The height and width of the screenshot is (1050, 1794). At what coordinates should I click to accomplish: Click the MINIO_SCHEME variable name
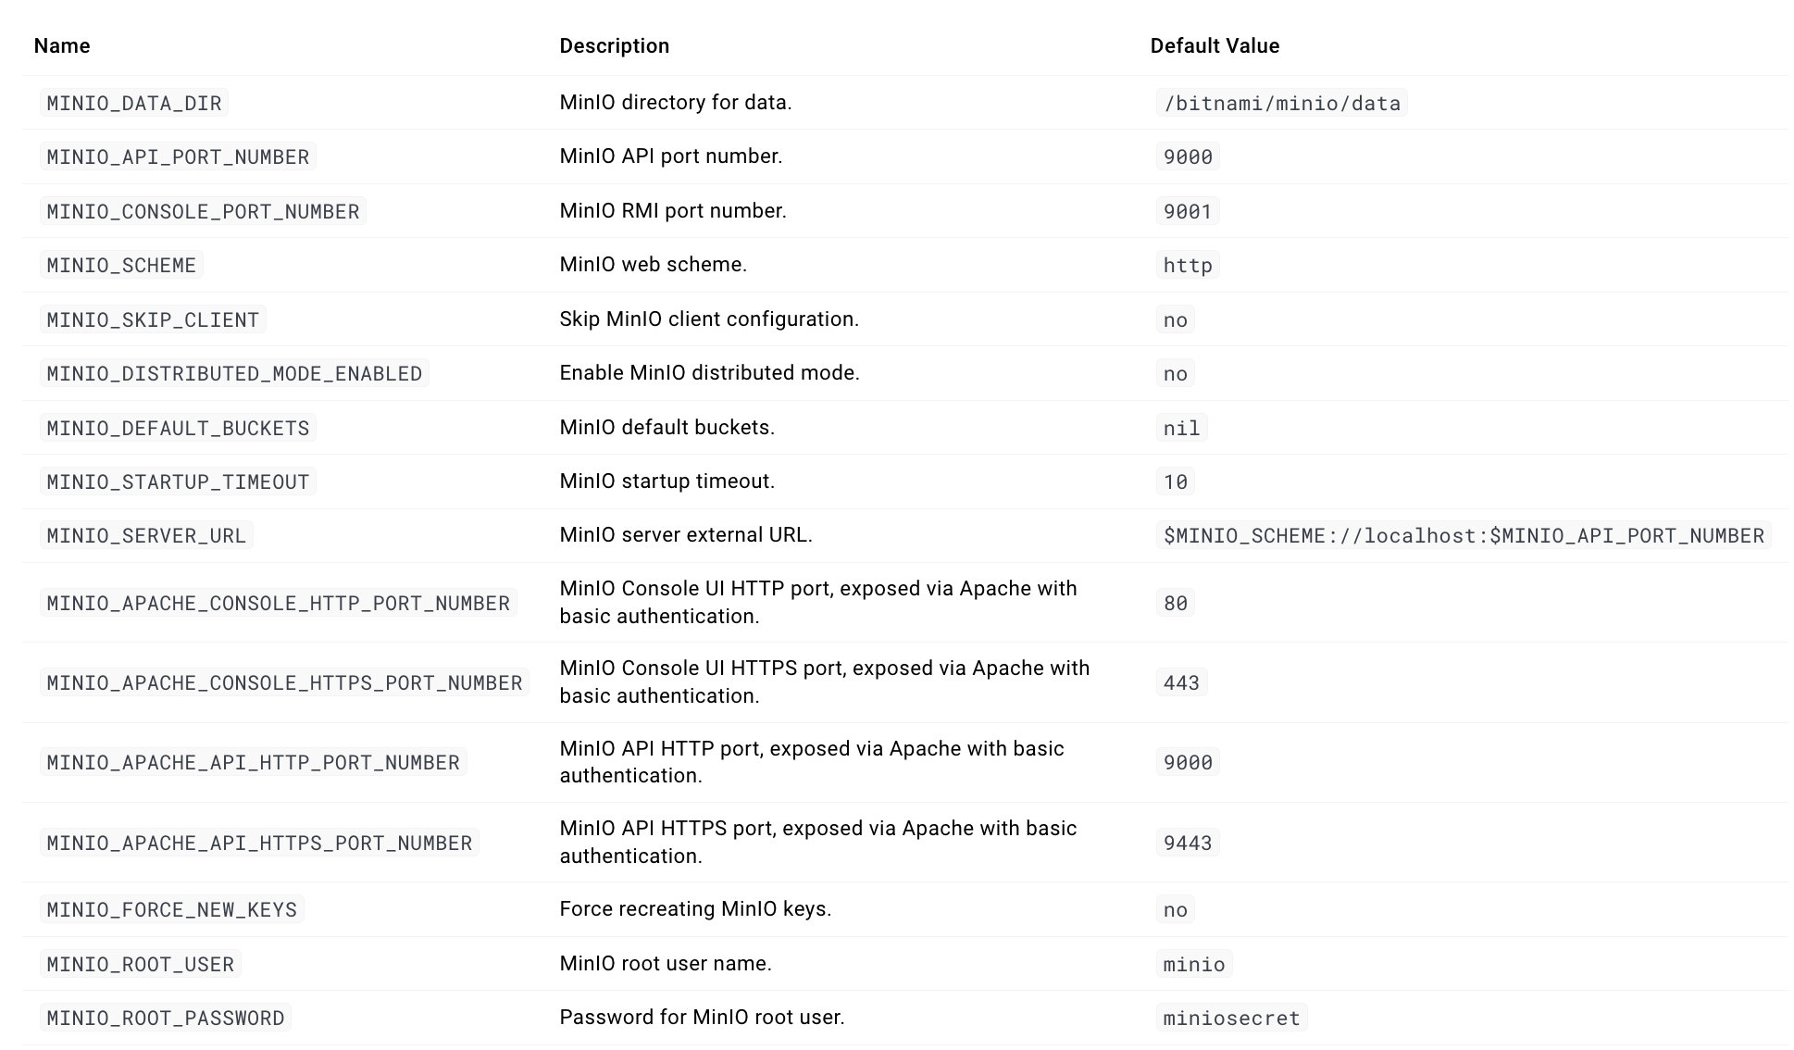click(x=121, y=265)
